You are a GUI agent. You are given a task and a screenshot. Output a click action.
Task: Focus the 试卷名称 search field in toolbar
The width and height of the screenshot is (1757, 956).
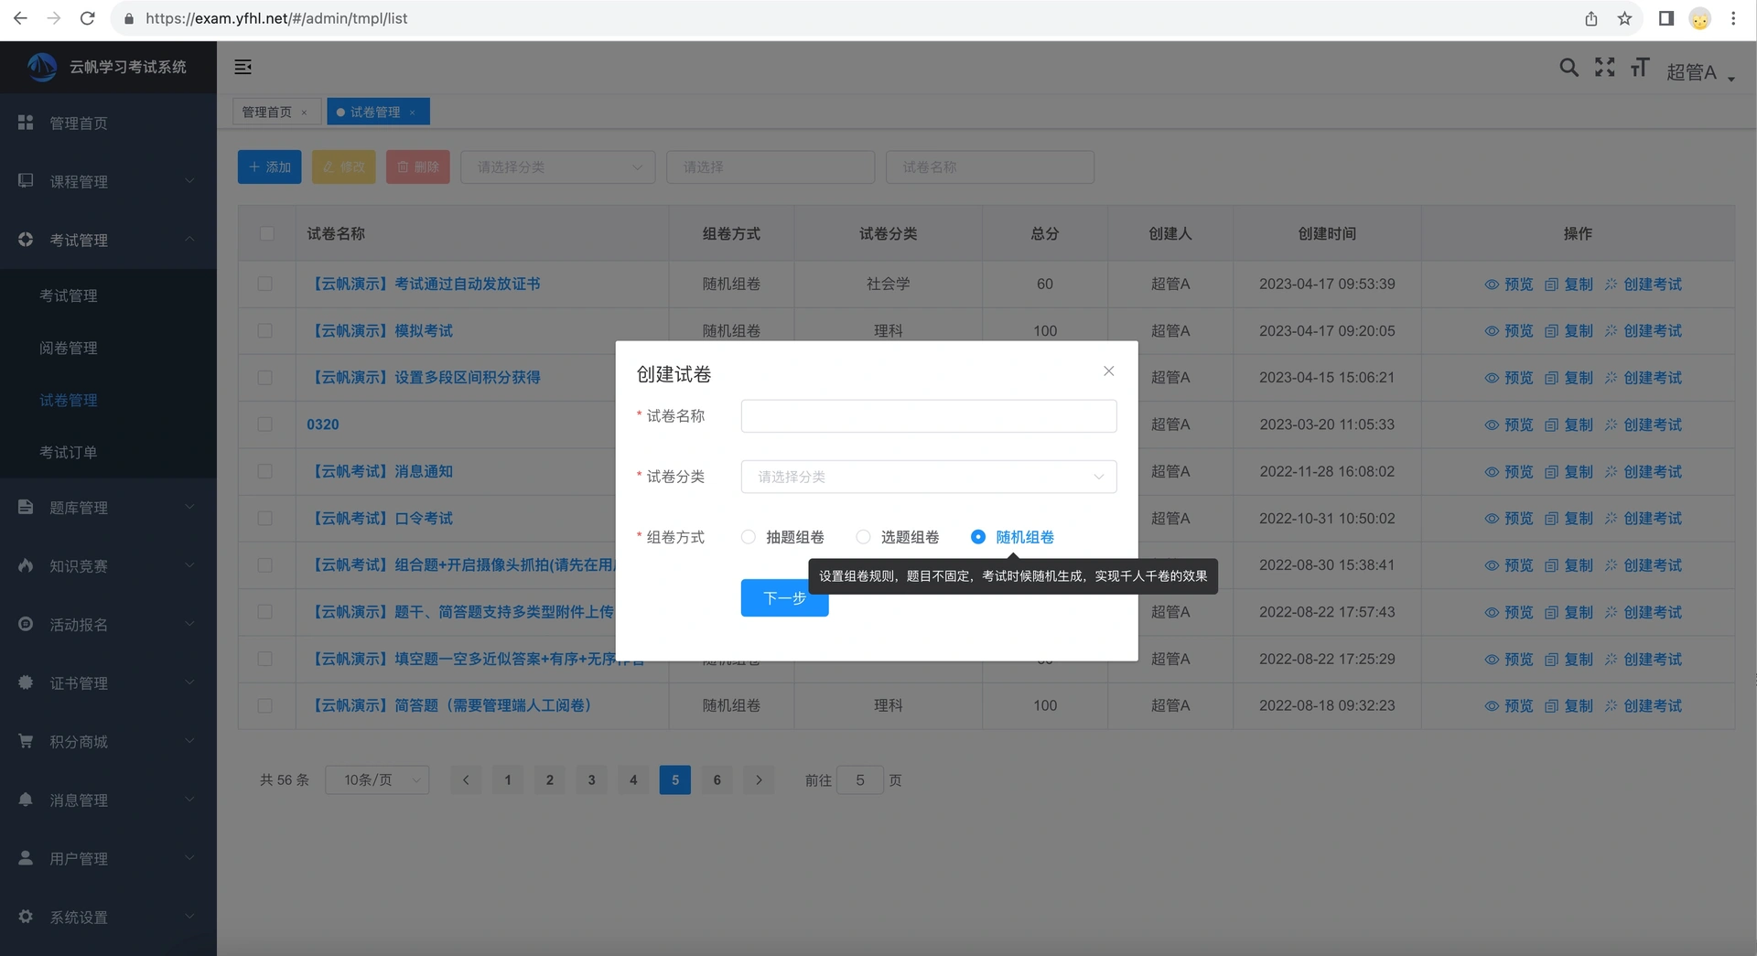tap(990, 167)
